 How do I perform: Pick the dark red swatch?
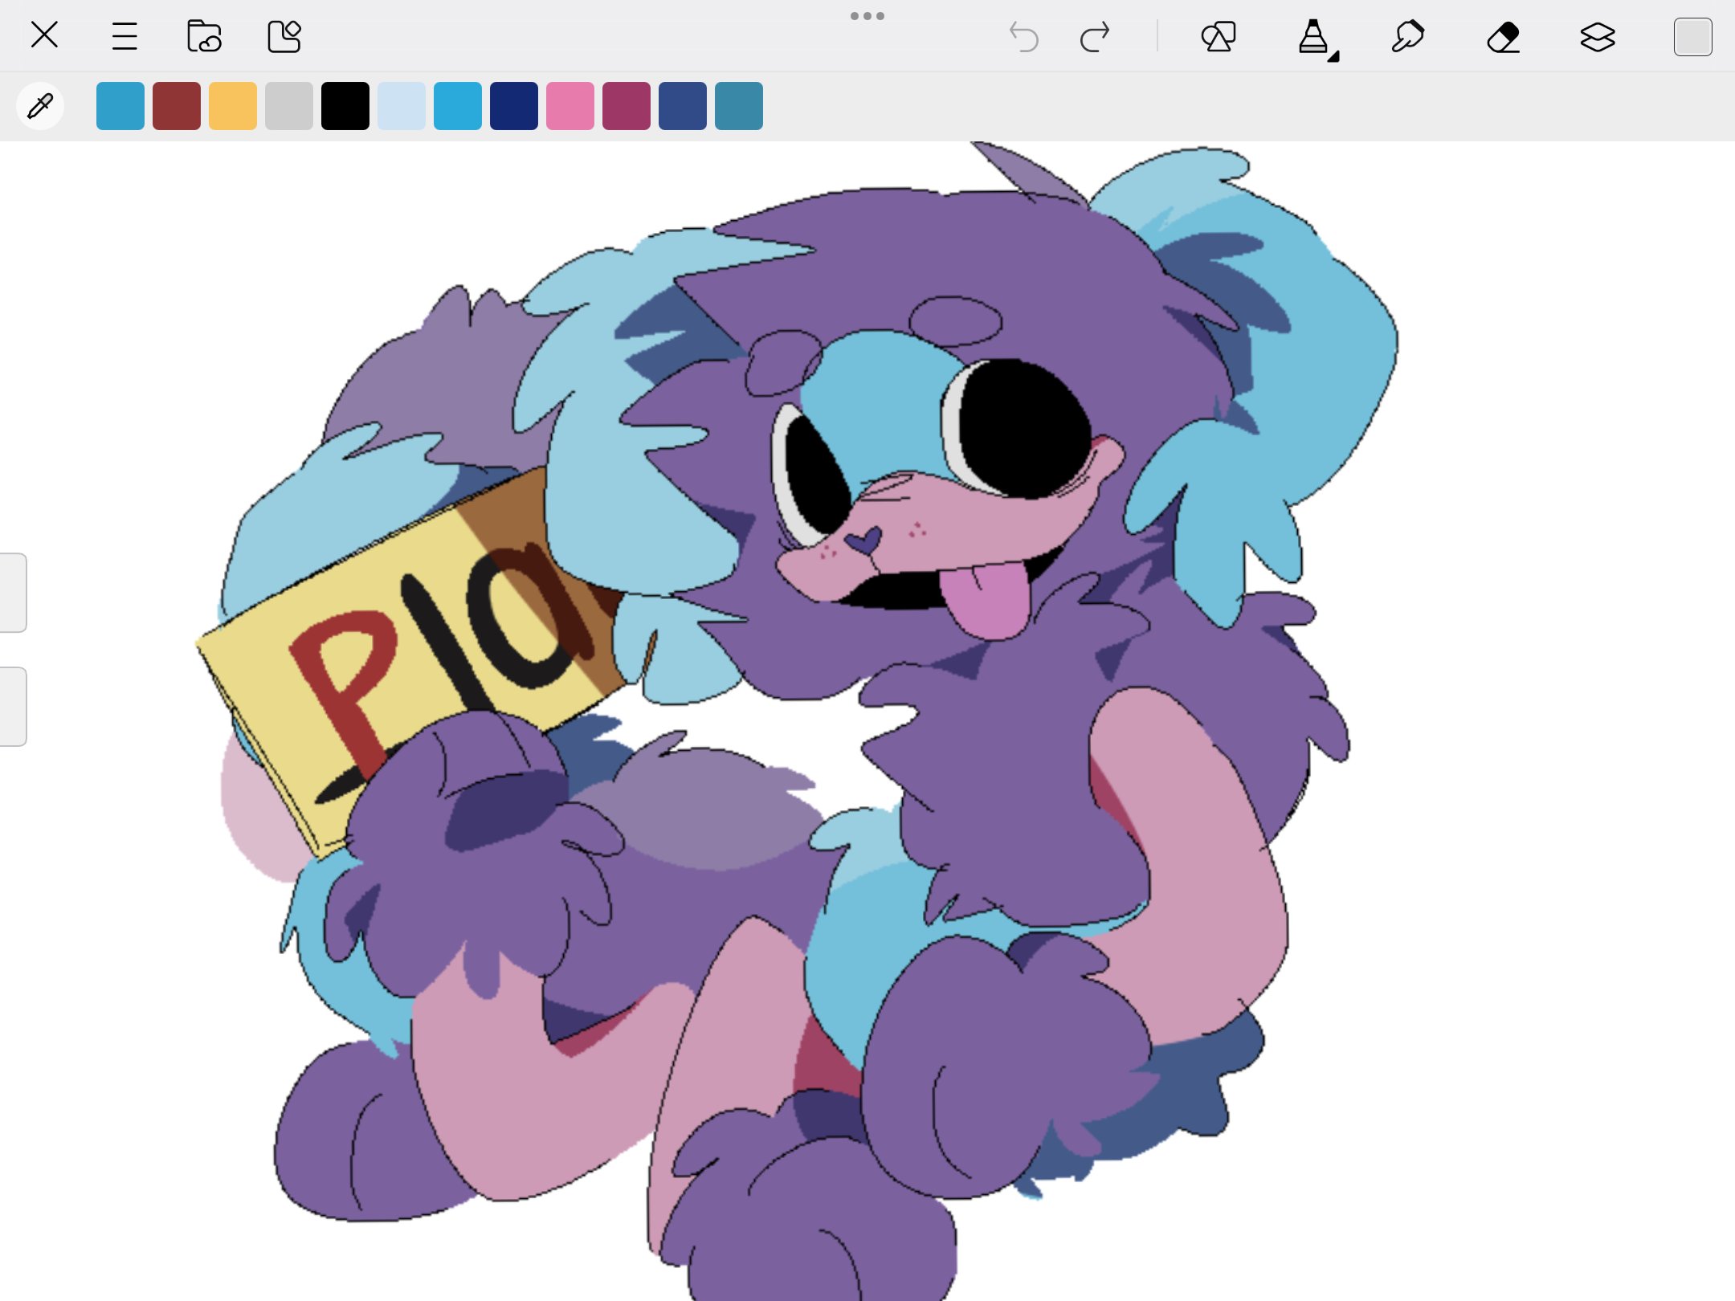[177, 105]
